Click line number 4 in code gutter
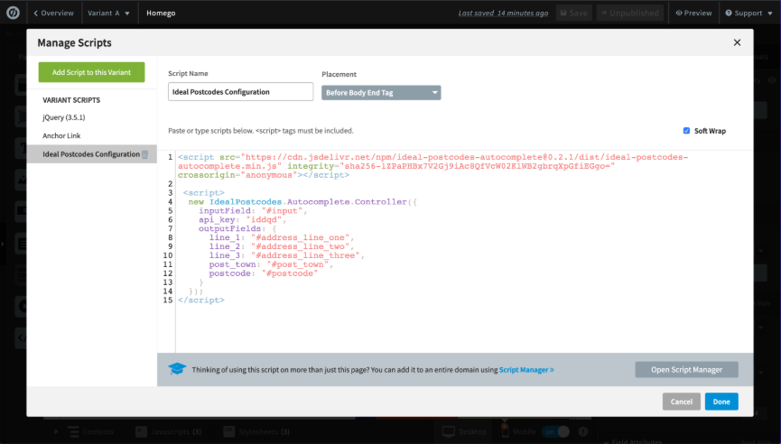This screenshot has height=444, width=781. (170, 201)
